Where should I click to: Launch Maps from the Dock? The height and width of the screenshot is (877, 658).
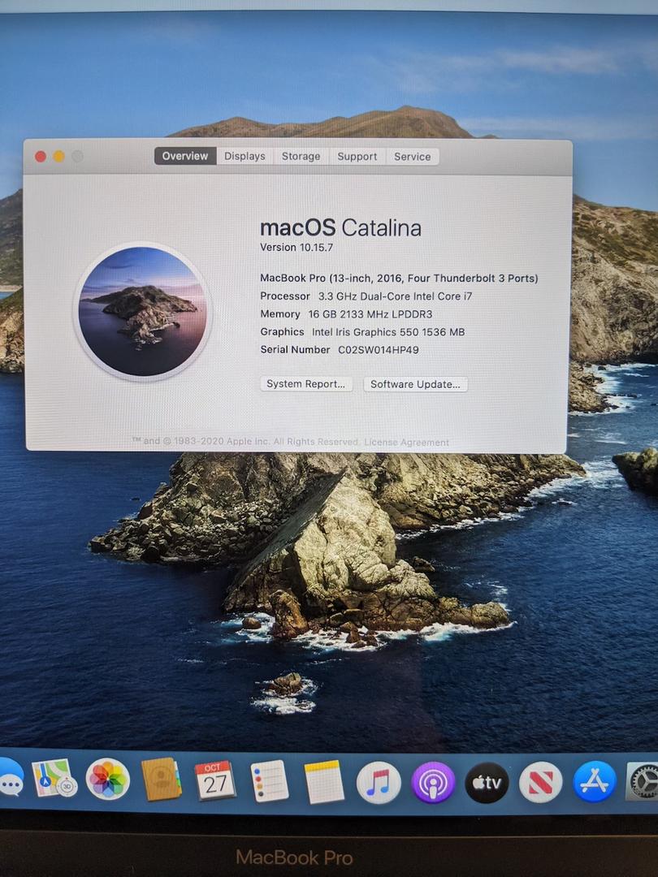[54, 778]
